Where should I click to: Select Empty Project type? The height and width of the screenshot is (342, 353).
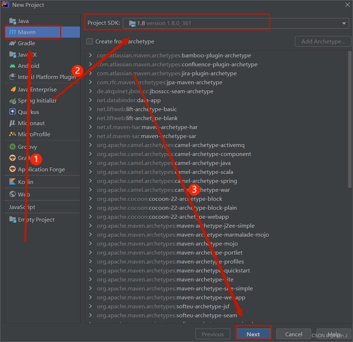(42, 220)
